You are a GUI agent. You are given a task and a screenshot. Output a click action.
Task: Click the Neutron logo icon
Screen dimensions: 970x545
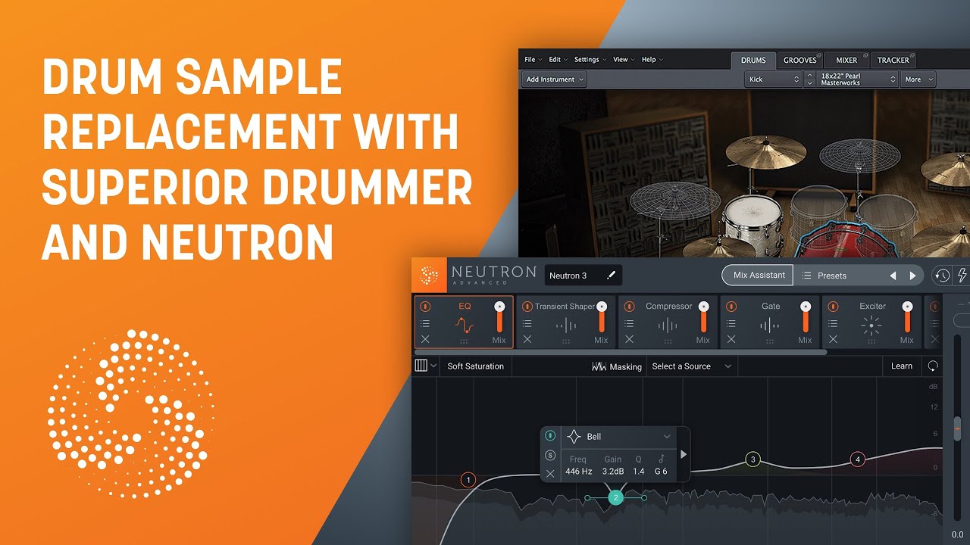(430, 275)
